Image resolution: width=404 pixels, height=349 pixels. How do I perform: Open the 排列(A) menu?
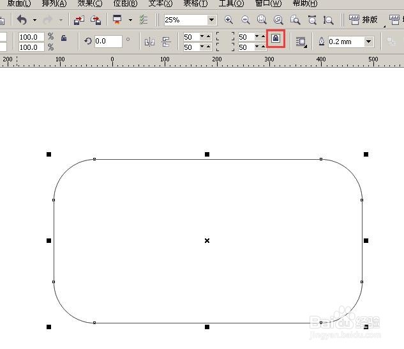(54, 4)
